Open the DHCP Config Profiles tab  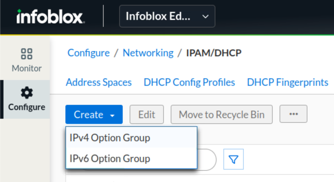click(189, 82)
